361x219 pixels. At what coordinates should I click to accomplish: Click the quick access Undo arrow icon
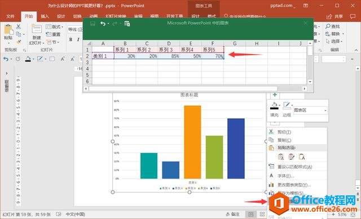point(6,59)
